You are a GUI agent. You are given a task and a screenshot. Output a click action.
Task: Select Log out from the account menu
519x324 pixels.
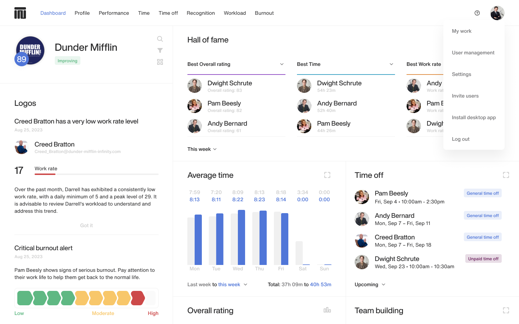[461, 139]
